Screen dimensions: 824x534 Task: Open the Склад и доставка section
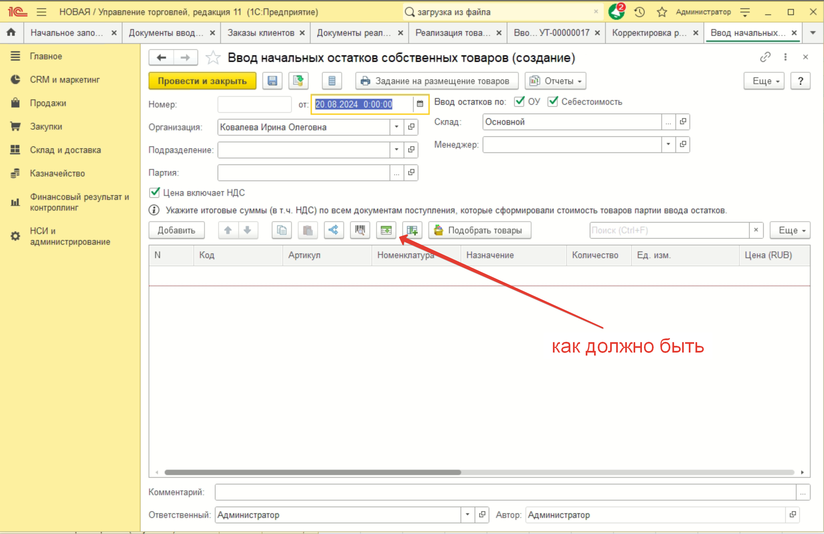click(x=65, y=150)
